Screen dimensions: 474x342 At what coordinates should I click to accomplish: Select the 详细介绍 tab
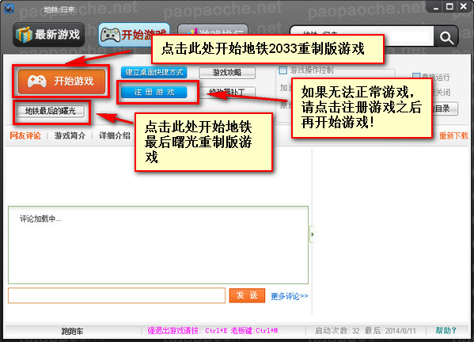tap(115, 136)
